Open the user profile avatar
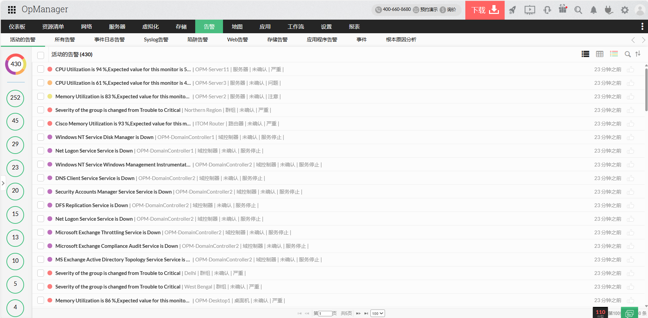Screen dimensions: 648x318 click(640, 10)
